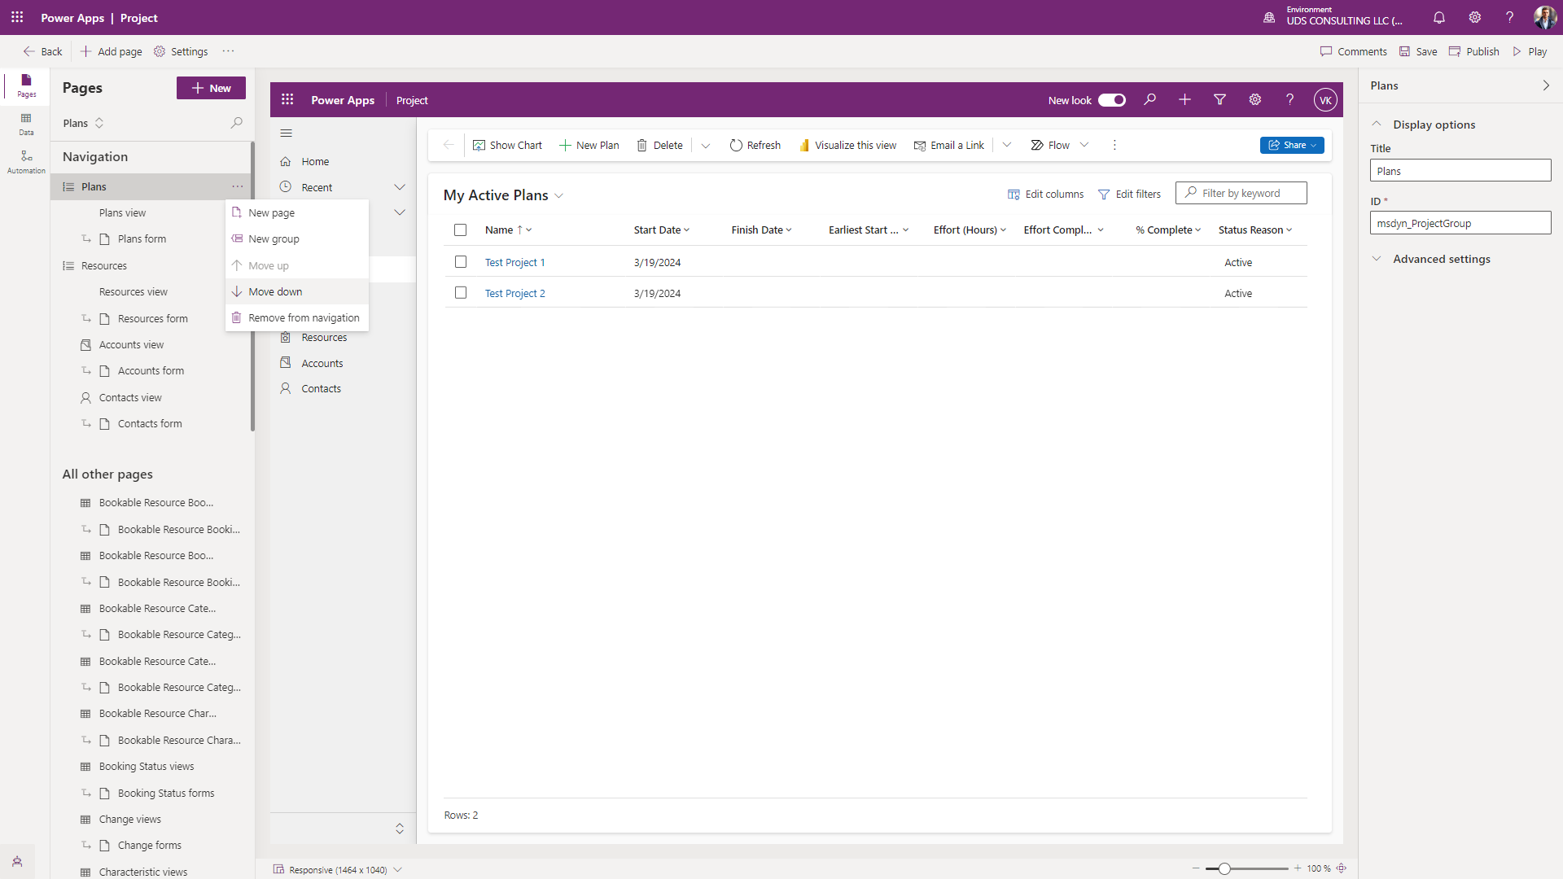Open the Delete split-button dropdown arrow
Viewport: 1563px width, 879px height.
point(705,146)
